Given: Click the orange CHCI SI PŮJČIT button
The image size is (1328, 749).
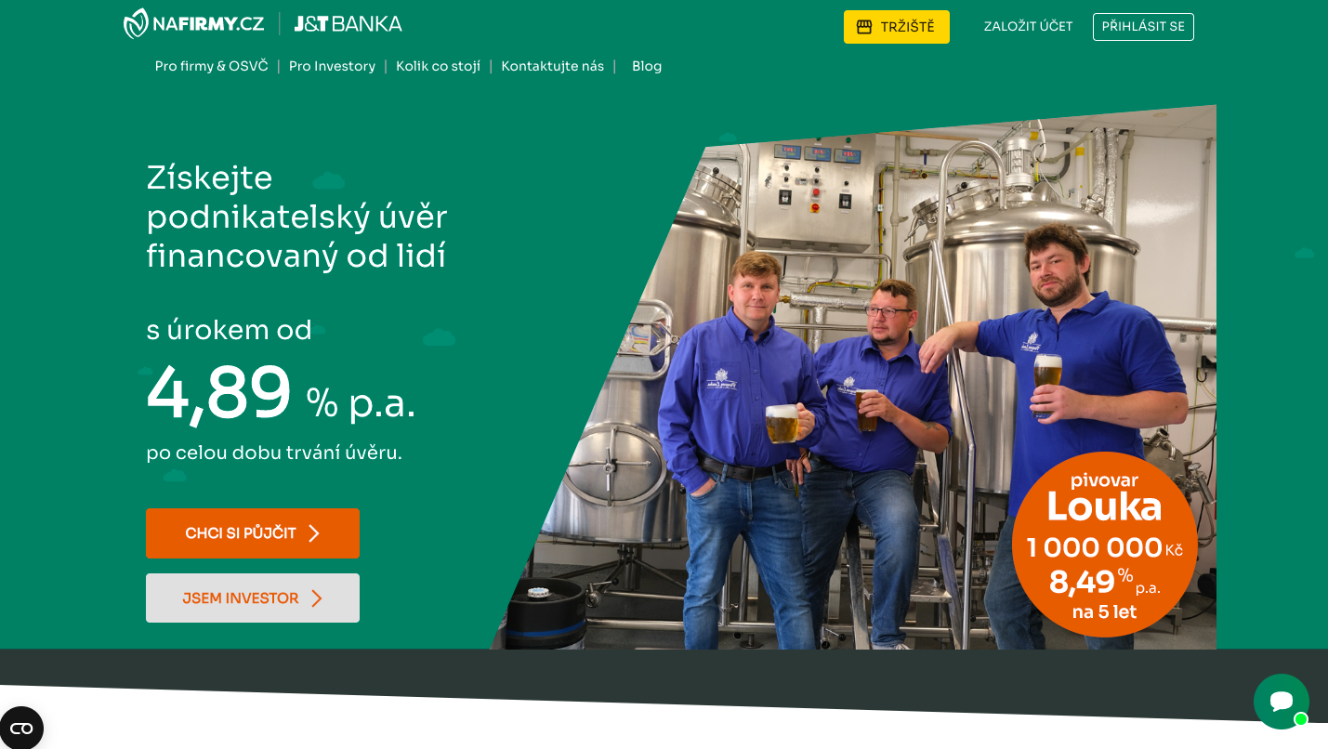Looking at the screenshot, I should pyautogui.click(x=253, y=533).
